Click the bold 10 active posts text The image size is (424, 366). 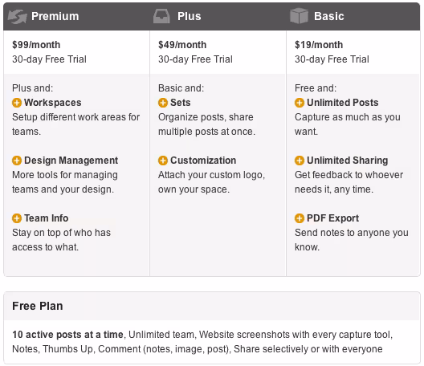pyautogui.click(x=68, y=335)
